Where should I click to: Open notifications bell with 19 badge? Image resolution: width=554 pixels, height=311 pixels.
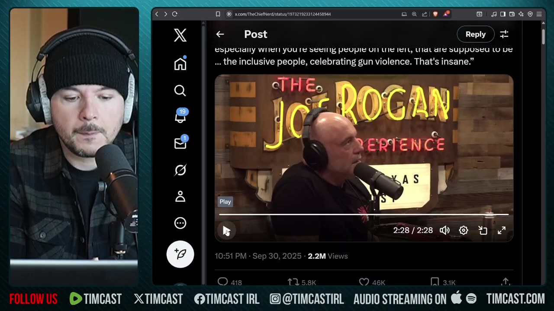180,116
